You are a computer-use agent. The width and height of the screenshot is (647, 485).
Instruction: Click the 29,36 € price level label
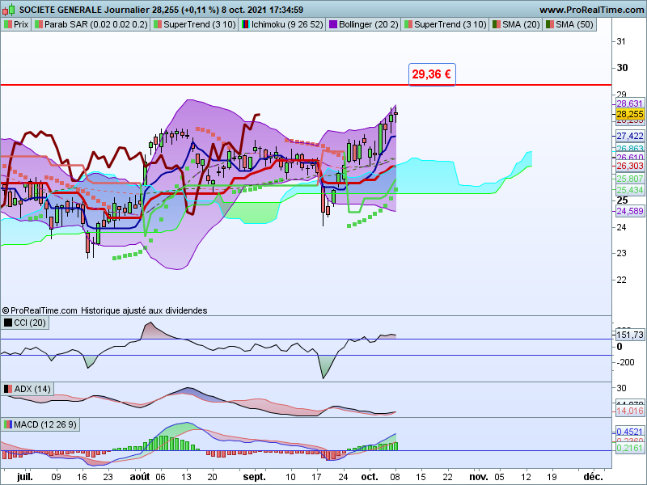432,74
